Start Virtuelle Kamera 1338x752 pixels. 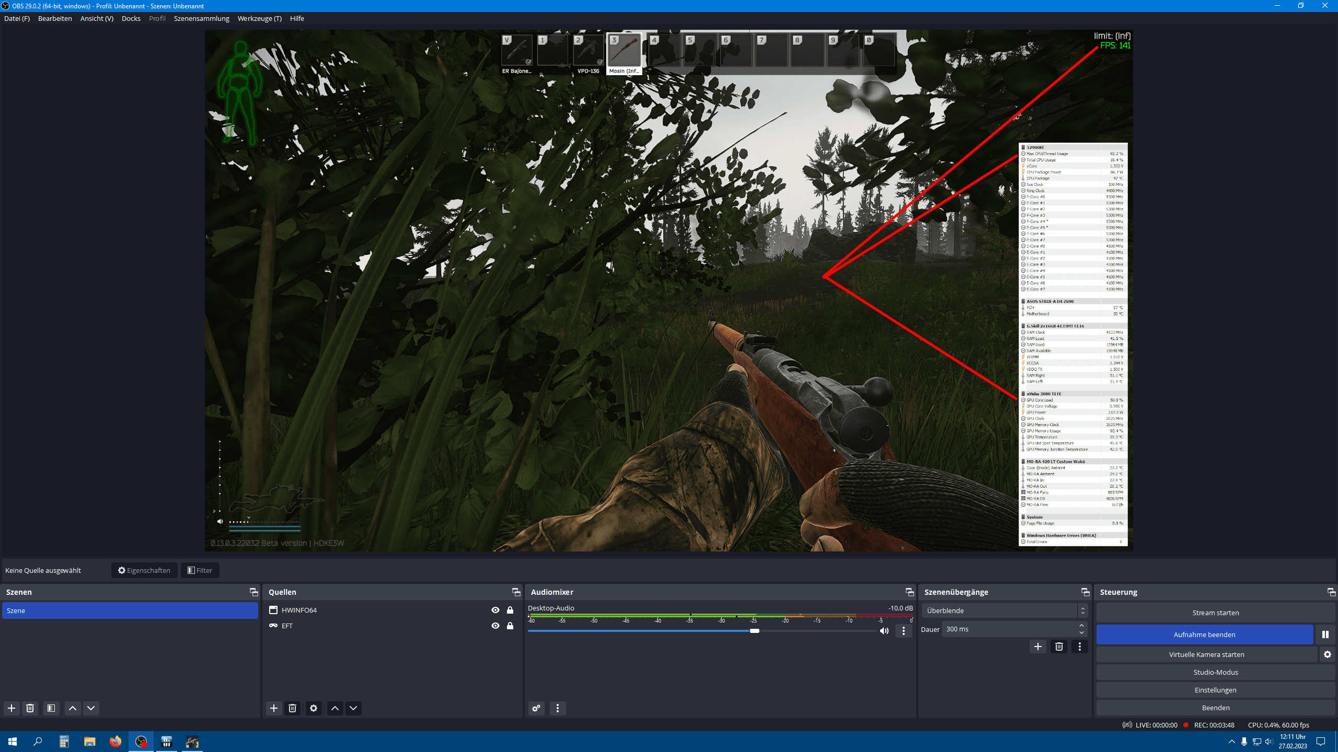(1206, 654)
